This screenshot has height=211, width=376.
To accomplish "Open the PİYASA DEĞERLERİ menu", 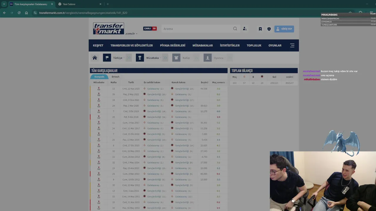I will 173,45.
